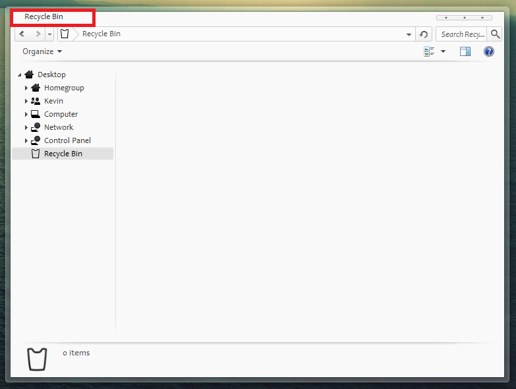The width and height of the screenshot is (516, 389).
Task: Click the bin icon in the address bar
Action: coord(65,34)
